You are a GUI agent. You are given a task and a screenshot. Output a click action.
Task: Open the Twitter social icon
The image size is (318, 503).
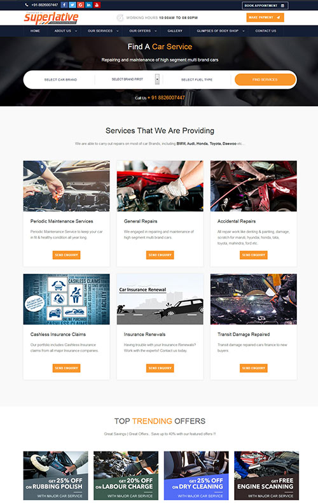pyautogui.click(x=73, y=5)
